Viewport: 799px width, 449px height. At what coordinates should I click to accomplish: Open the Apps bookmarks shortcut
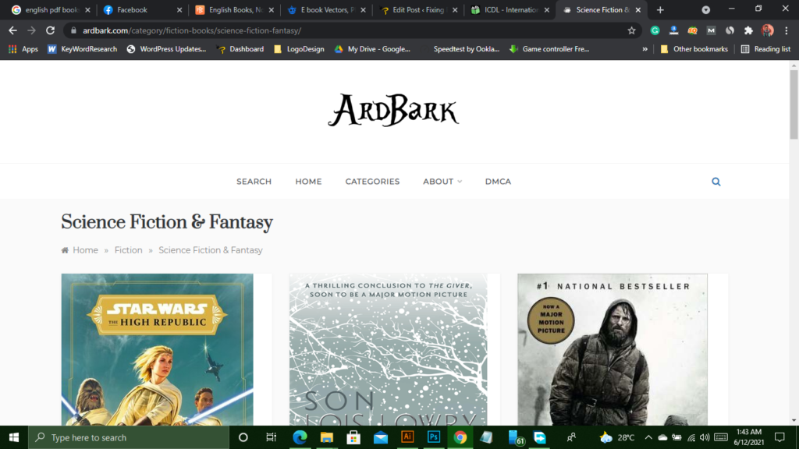coord(23,49)
